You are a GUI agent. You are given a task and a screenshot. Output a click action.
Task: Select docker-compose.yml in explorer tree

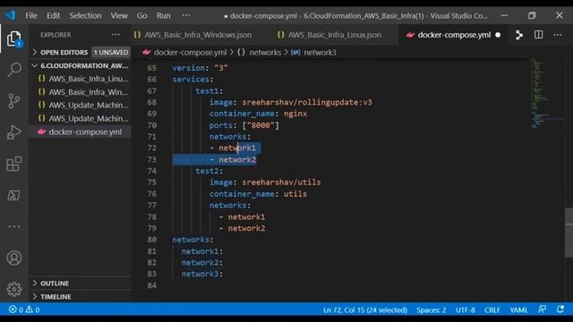click(x=85, y=131)
